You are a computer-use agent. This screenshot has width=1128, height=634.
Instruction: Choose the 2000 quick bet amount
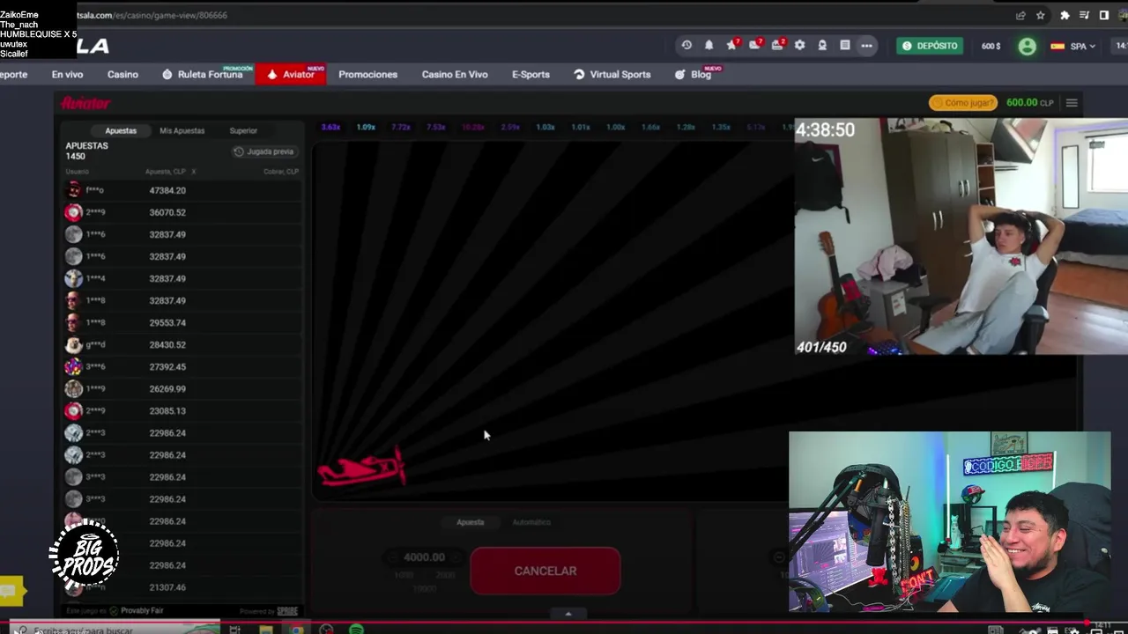[445, 575]
